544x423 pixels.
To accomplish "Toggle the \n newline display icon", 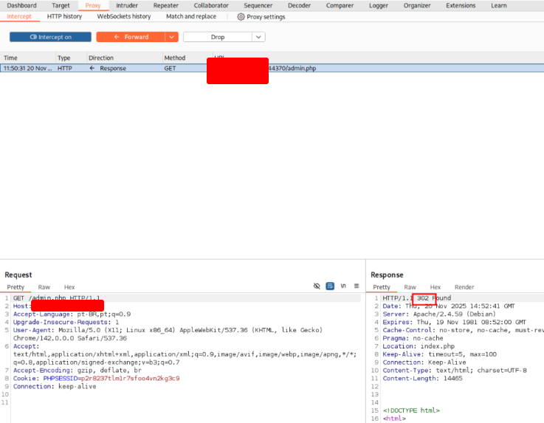I will (x=343, y=286).
